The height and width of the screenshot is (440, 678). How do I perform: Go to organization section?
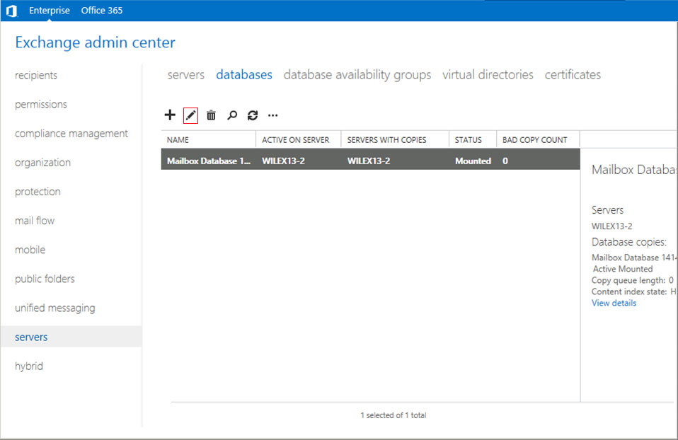[x=42, y=163]
